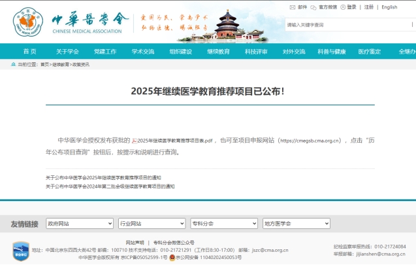Go to 继续教育 in navigation bar
The height and width of the screenshot is (265, 416).
tap(218, 52)
